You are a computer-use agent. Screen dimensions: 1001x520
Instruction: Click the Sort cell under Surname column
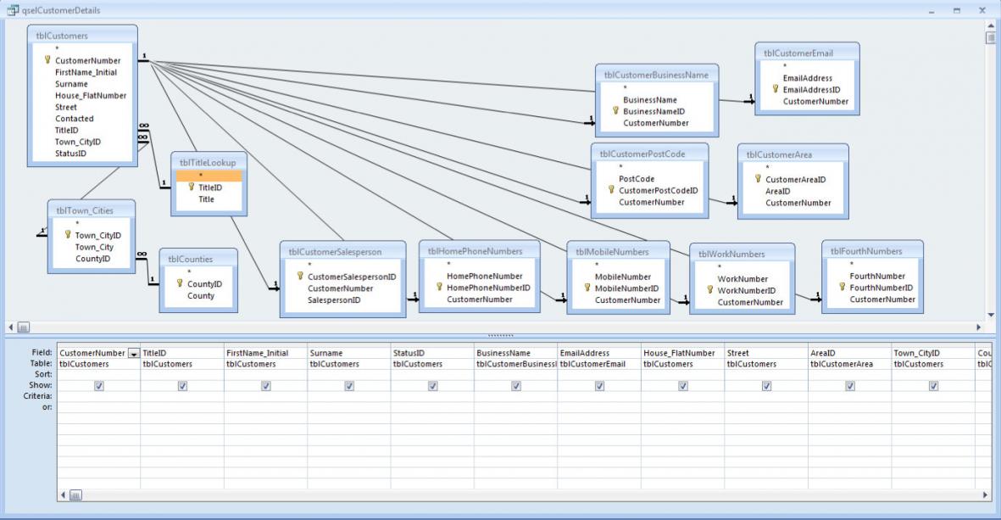[x=349, y=374]
